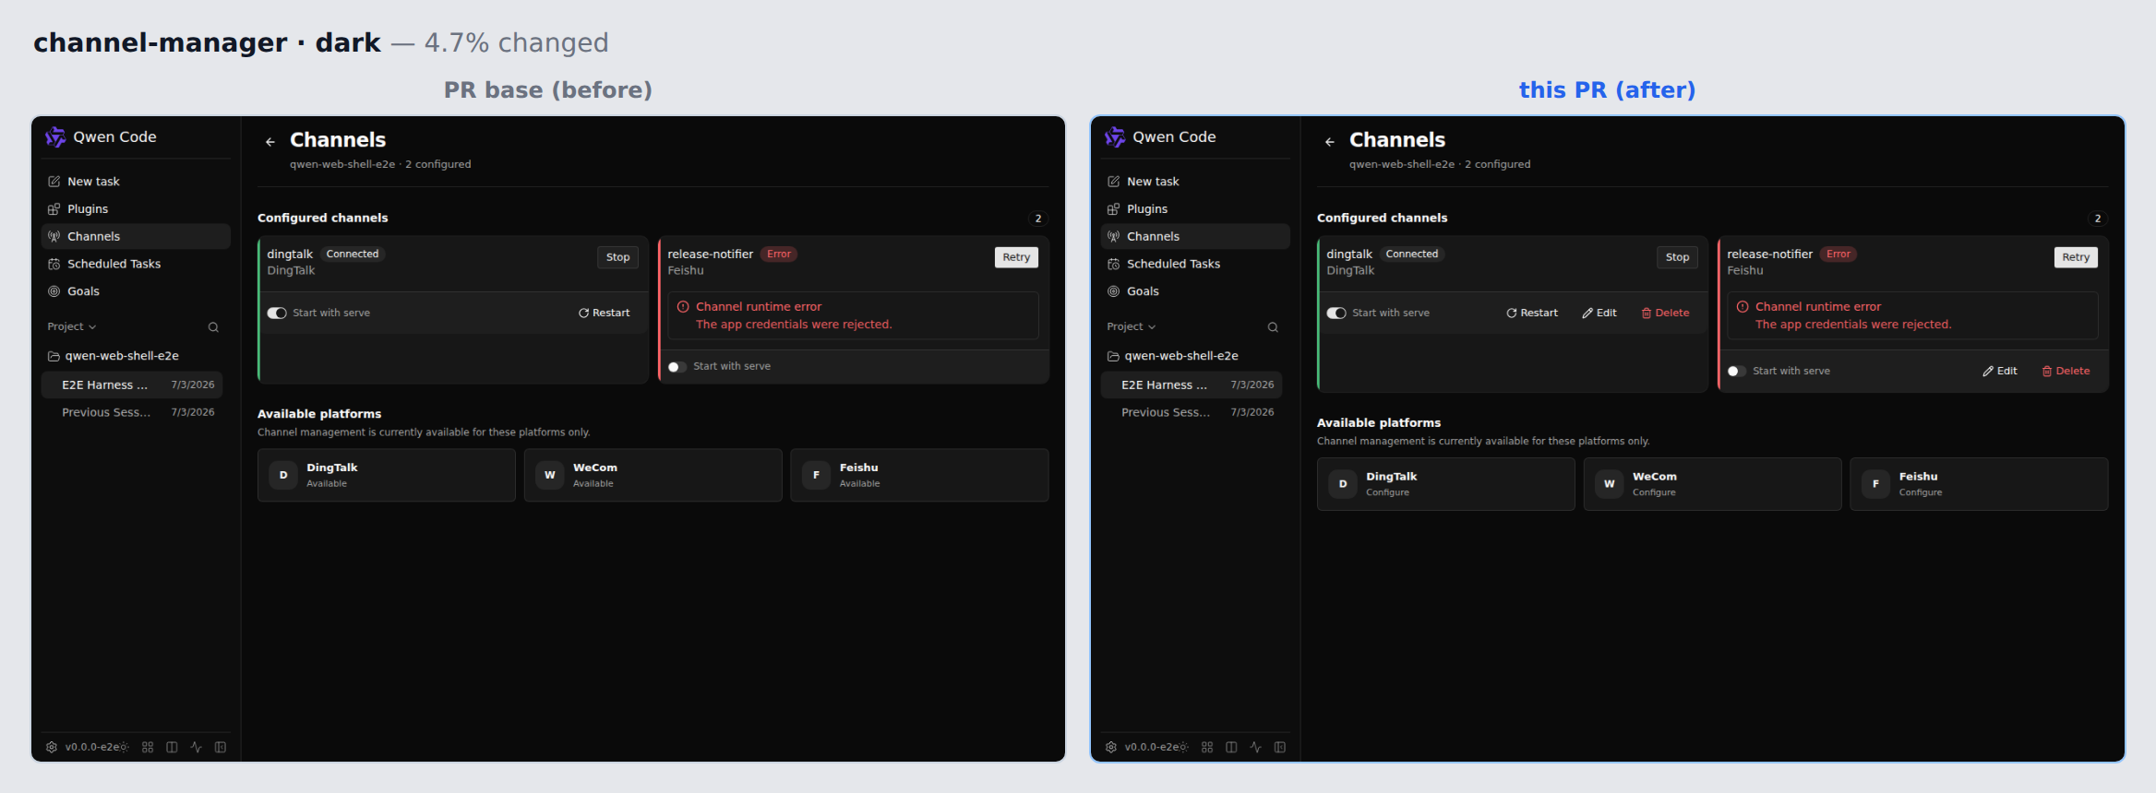The height and width of the screenshot is (793, 2156).
Task: Select E2E Harness session in after panel
Action: pyautogui.click(x=1192, y=385)
